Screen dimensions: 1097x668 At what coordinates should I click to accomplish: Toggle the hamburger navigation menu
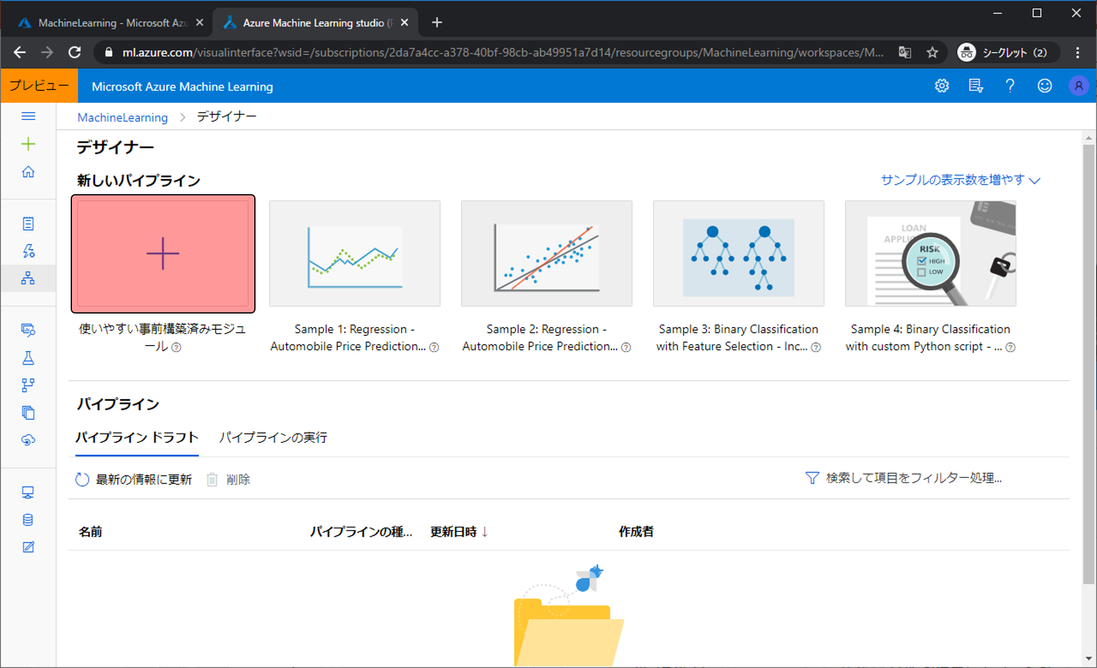pyautogui.click(x=28, y=116)
